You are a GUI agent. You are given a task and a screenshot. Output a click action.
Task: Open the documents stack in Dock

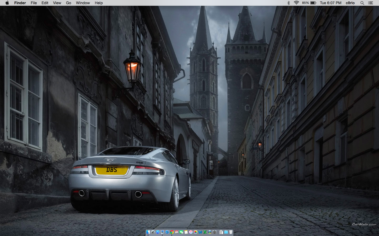pyautogui.click(x=221, y=232)
